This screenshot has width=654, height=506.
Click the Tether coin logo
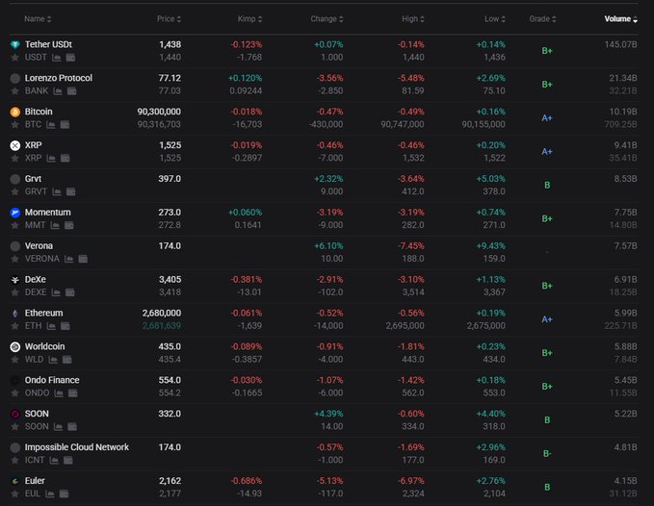pyautogui.click(x=15, y=44)
